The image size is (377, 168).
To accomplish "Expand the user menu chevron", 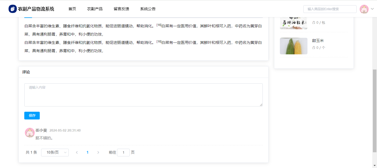I will tap(372, 9).
